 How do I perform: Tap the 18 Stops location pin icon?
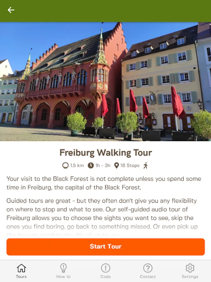pyautogui.click(x=117, y=165)
